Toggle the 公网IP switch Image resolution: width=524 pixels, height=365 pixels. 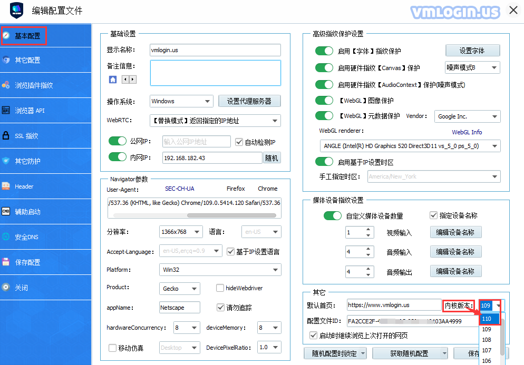tap(118, 141)
